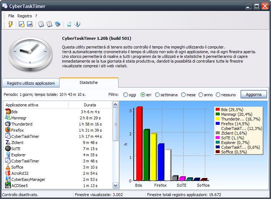Open the ? help menu
The image size is (271, 199).
point(36,16)
